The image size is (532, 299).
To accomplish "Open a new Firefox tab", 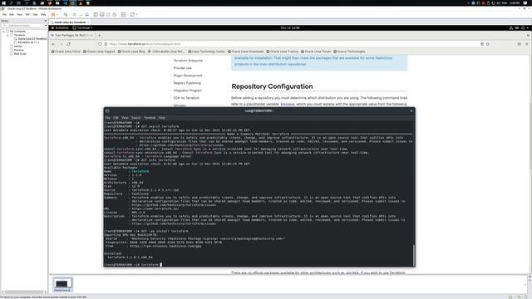I will pyautogui.click(x=100, y=35).
